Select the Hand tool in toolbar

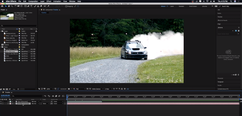point(9,6)
